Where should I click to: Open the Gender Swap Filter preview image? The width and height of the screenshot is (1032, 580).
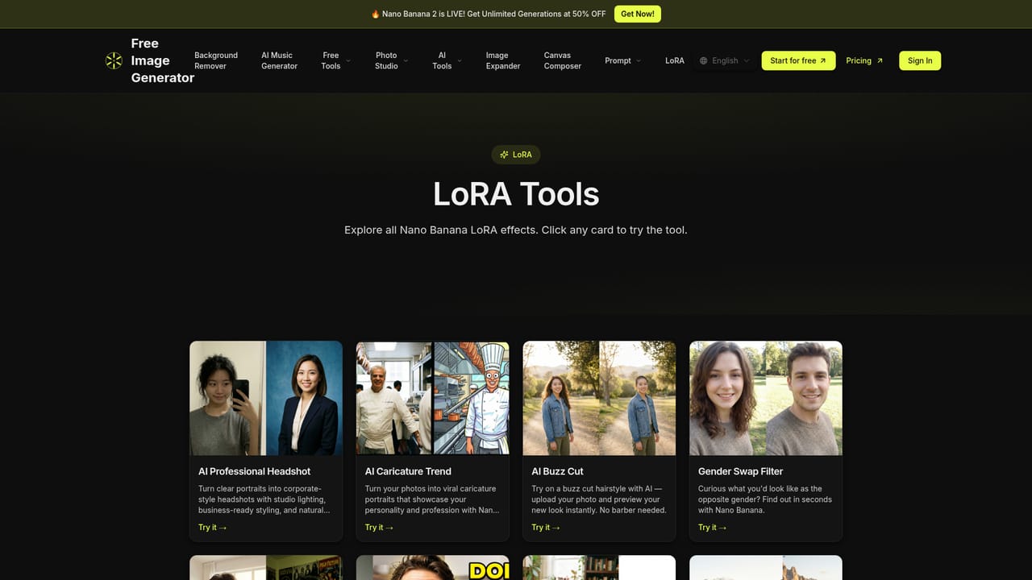coord(766,398)
